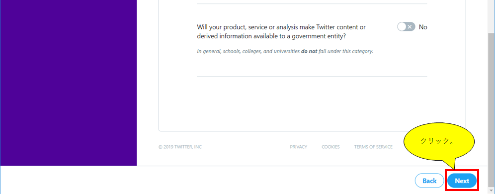Toggle the government entity switch
Screen dimensions: 495x194
[406, 27]
